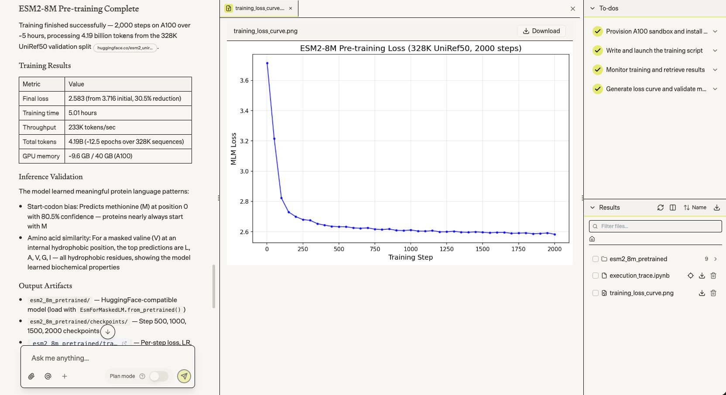Open the esm2_8m_pretrained/tra… file link
Viewport: 726px width, 395px height.
pos(75,344)
